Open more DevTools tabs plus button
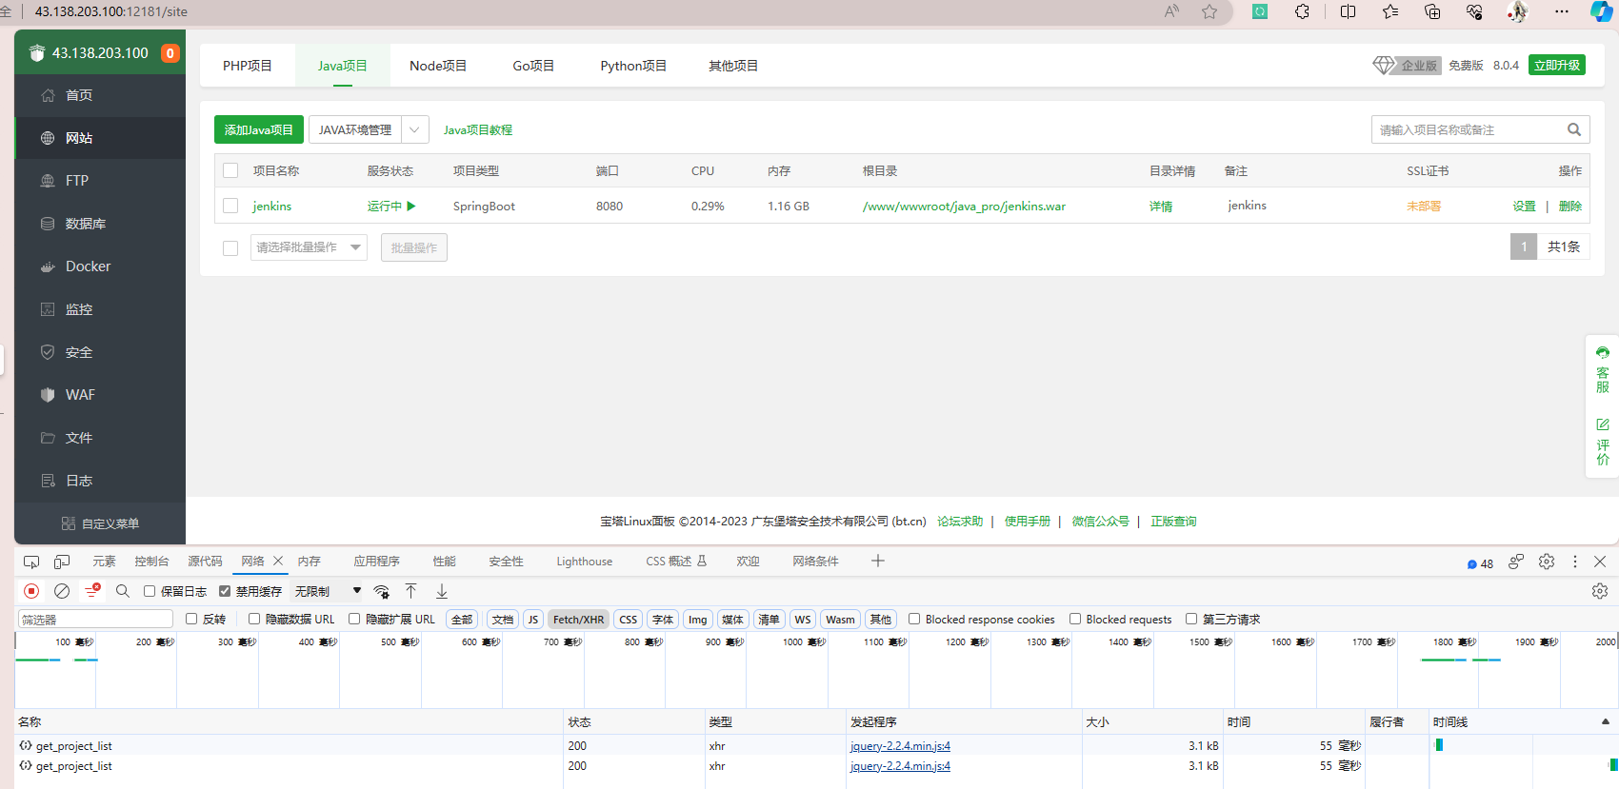Image resolution: width=1619 pixels, height=789 pixels. click(878, 561)
